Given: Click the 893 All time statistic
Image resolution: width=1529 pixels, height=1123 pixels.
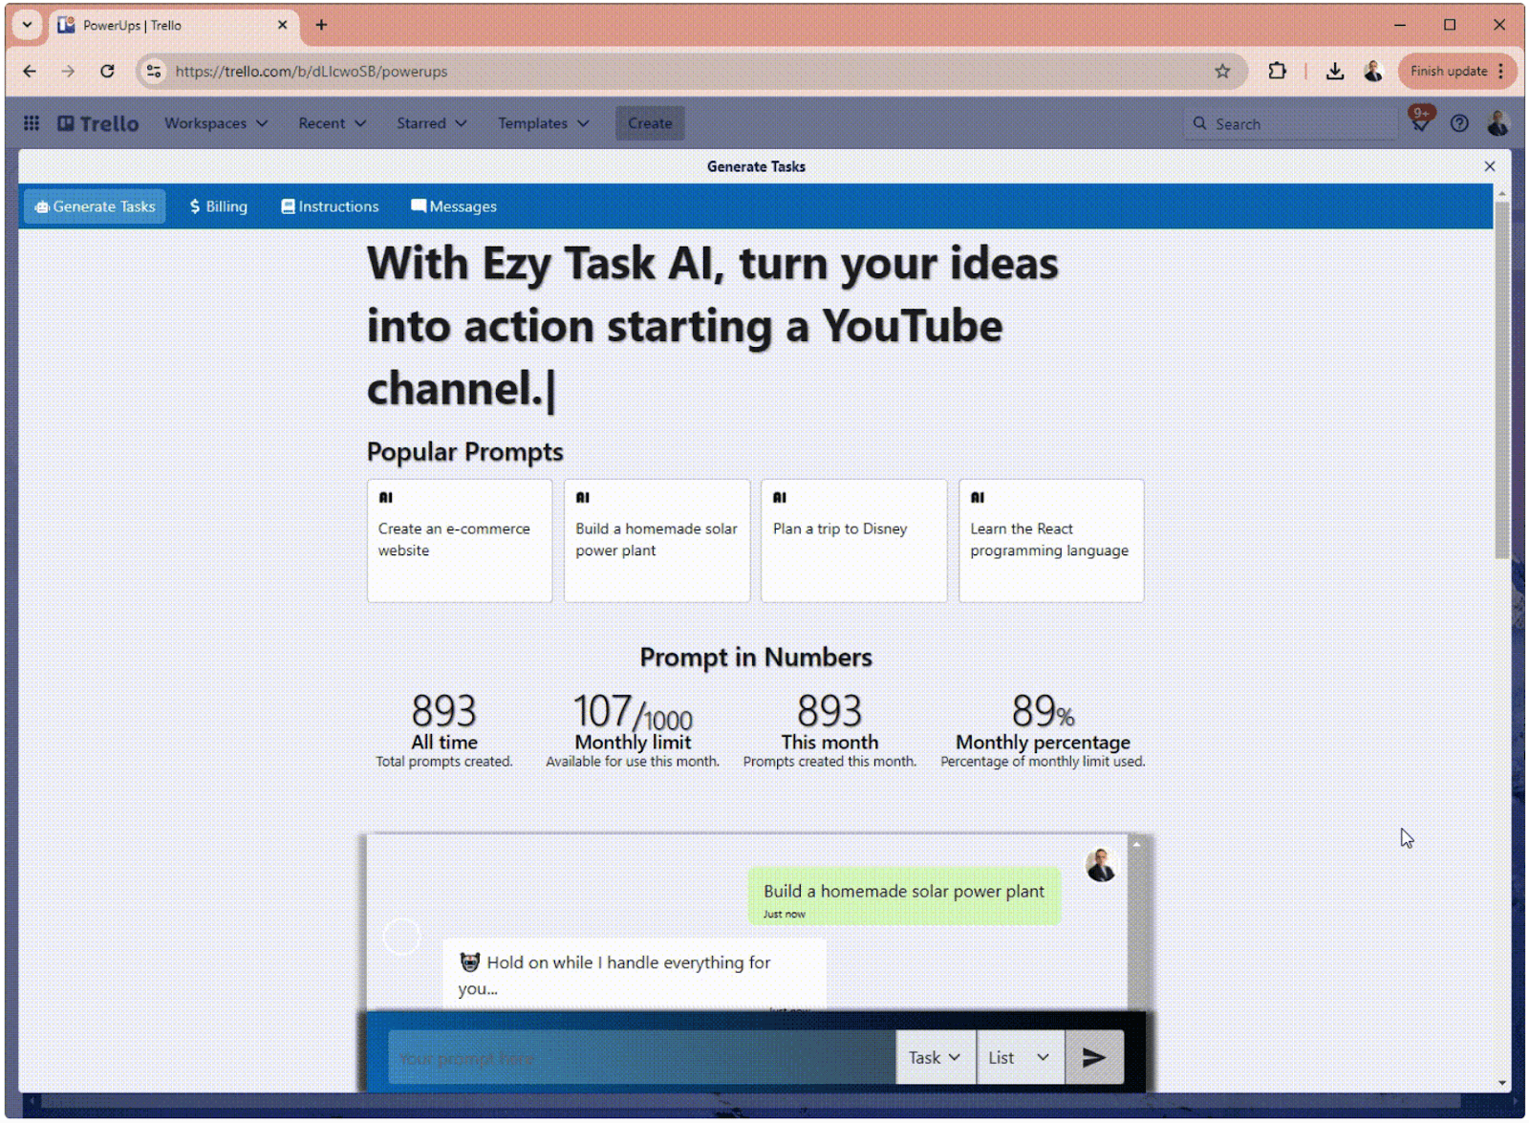Looking at the screenshot, I should (x=444, y=730).
